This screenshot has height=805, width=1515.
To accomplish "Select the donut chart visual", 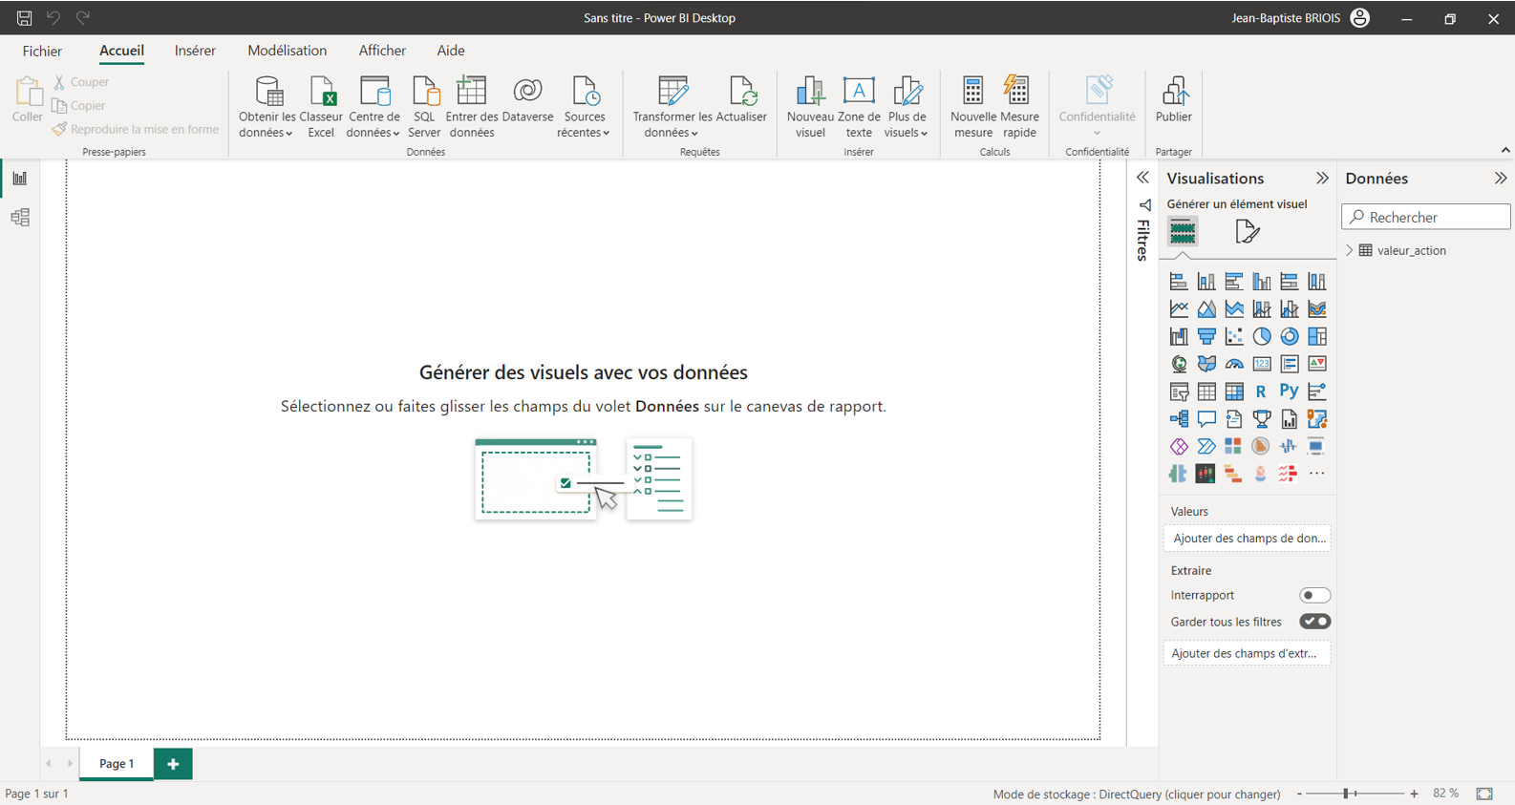I will 1290,336.
